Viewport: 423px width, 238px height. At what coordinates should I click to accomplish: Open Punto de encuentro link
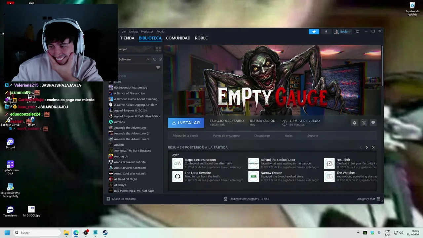tap(226, 136)
